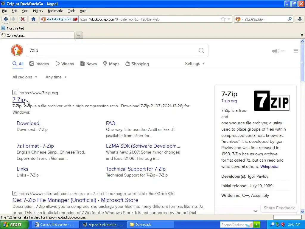The height and width of the screenshot is (229, 305).
Task: Open URL history dropdown arrow
Action: (229, 19)
